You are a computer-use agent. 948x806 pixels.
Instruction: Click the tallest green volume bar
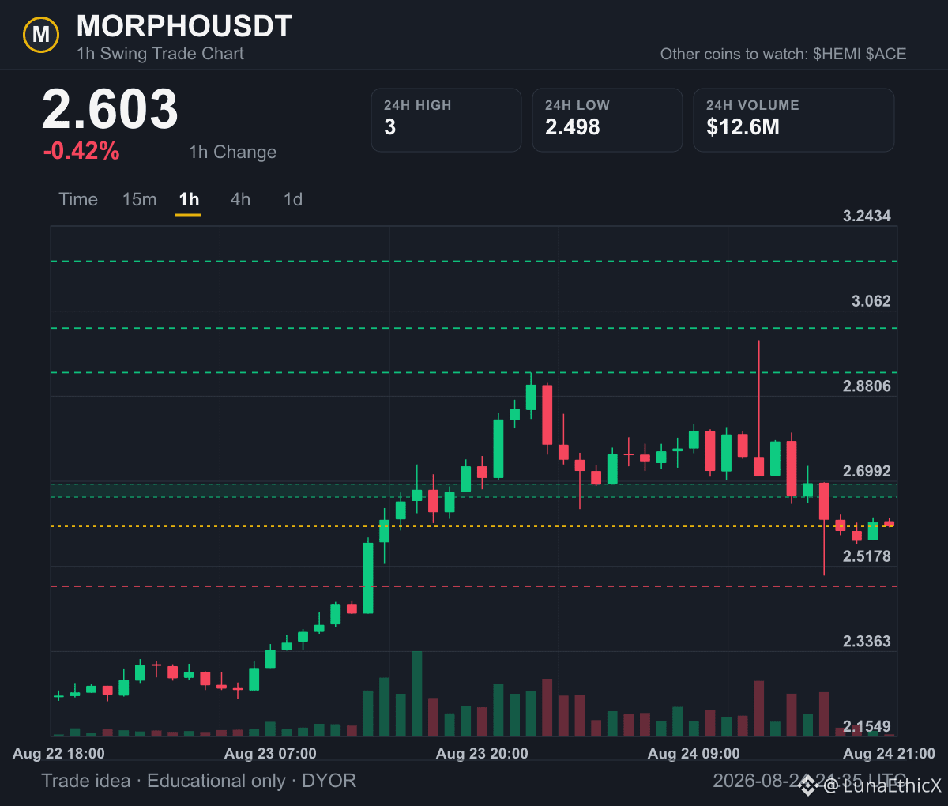[x=416, y=694]
